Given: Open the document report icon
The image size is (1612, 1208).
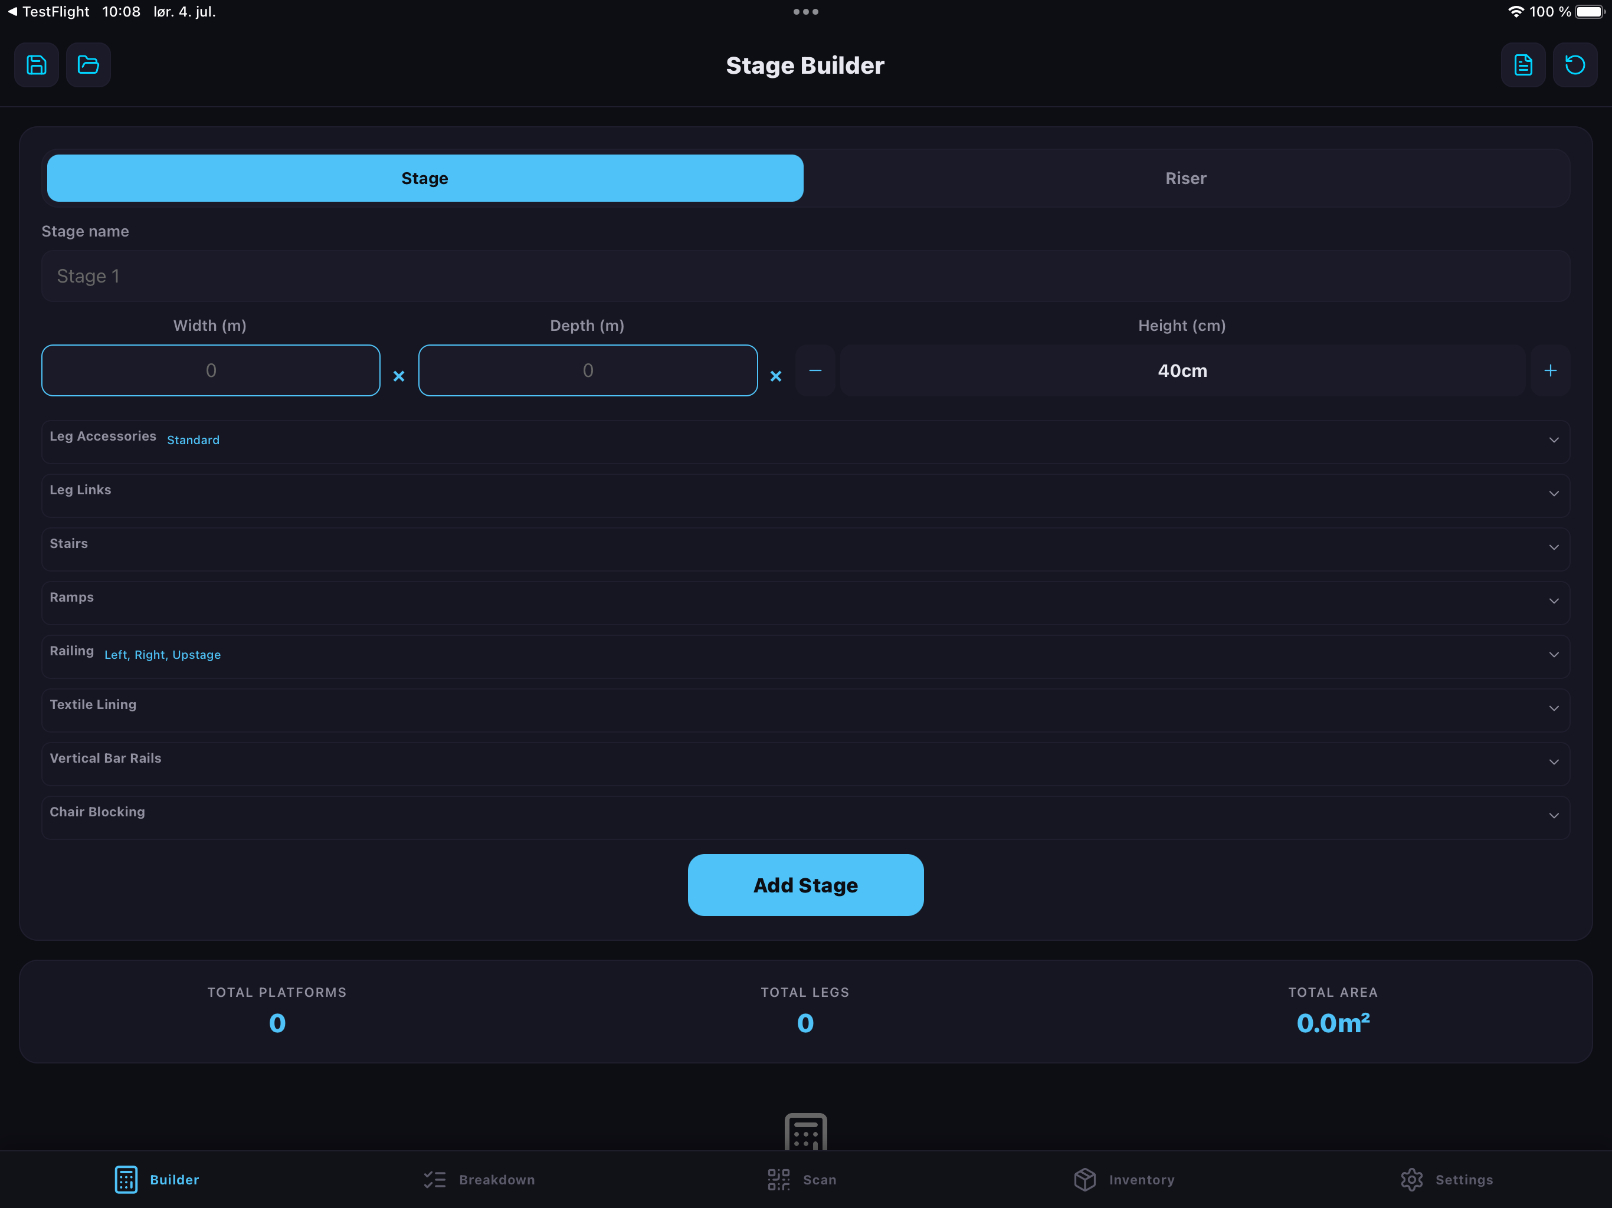Looking at the screenshot, I should click(1523, 65).
